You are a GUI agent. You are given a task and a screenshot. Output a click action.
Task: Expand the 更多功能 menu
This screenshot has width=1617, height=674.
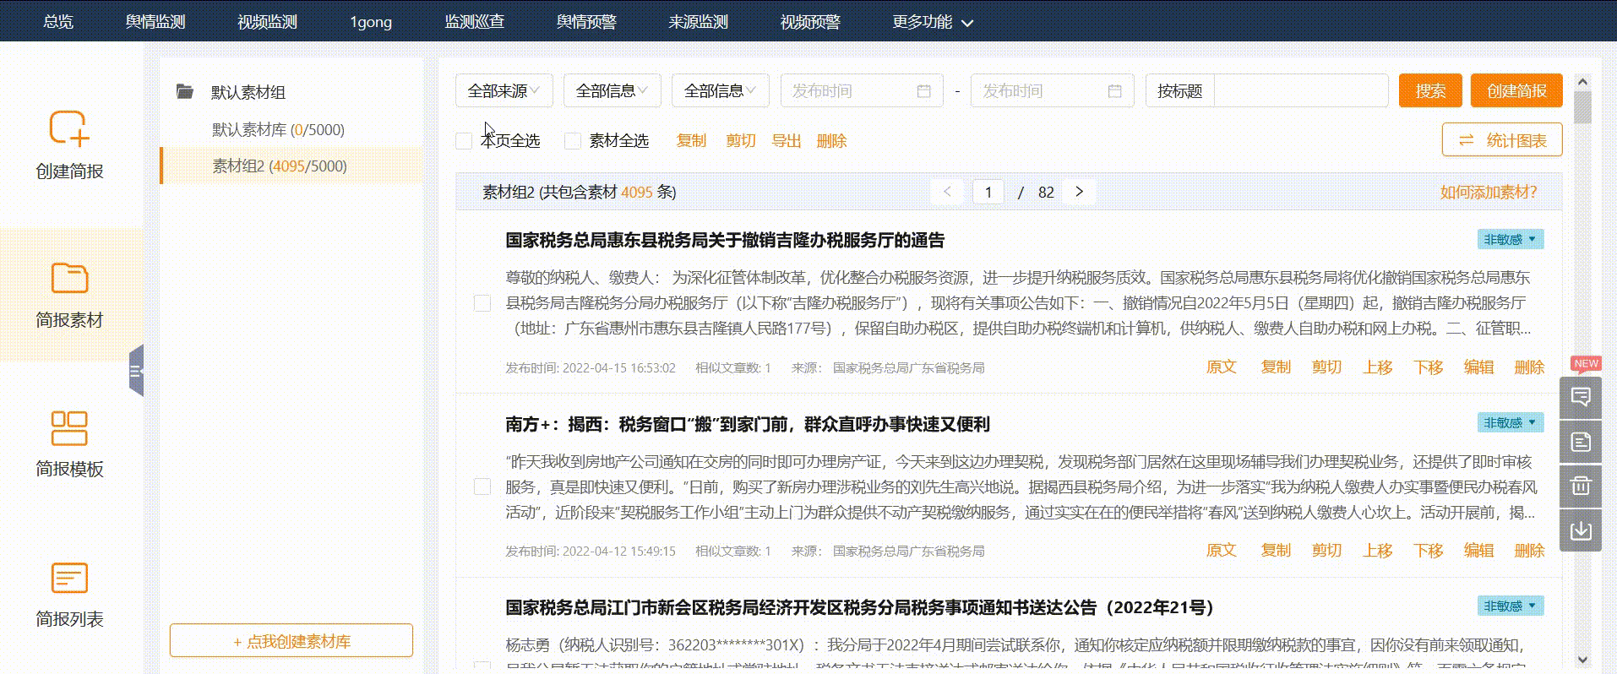coord(933,22)
